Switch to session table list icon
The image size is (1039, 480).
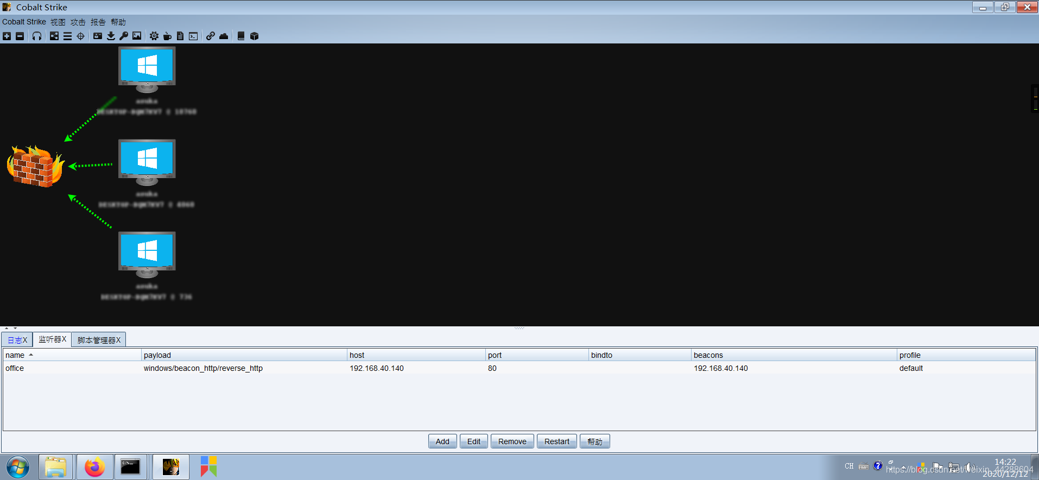click(x=67, y=36)
